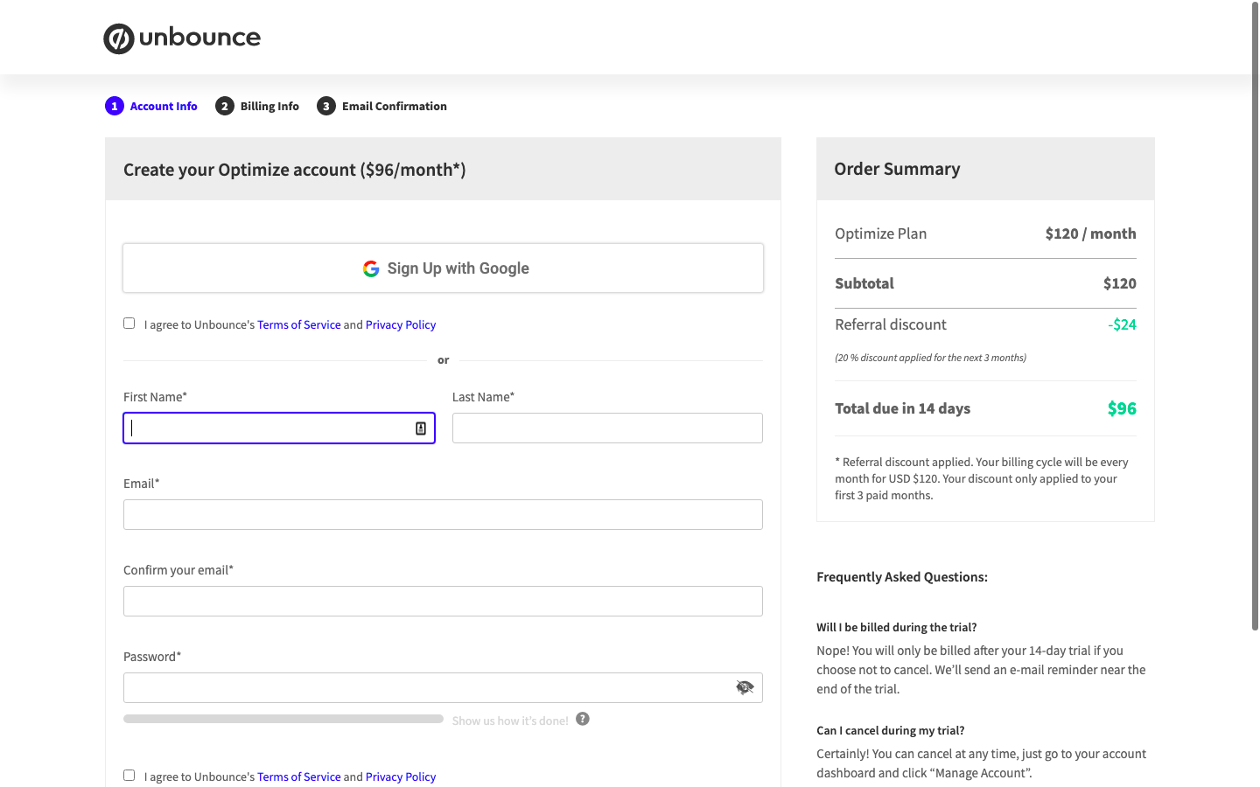Image resolution: width=1260 pixels, height=787 pixels.
Task: Sign Up with Google button
Action: tap(443, 268)
